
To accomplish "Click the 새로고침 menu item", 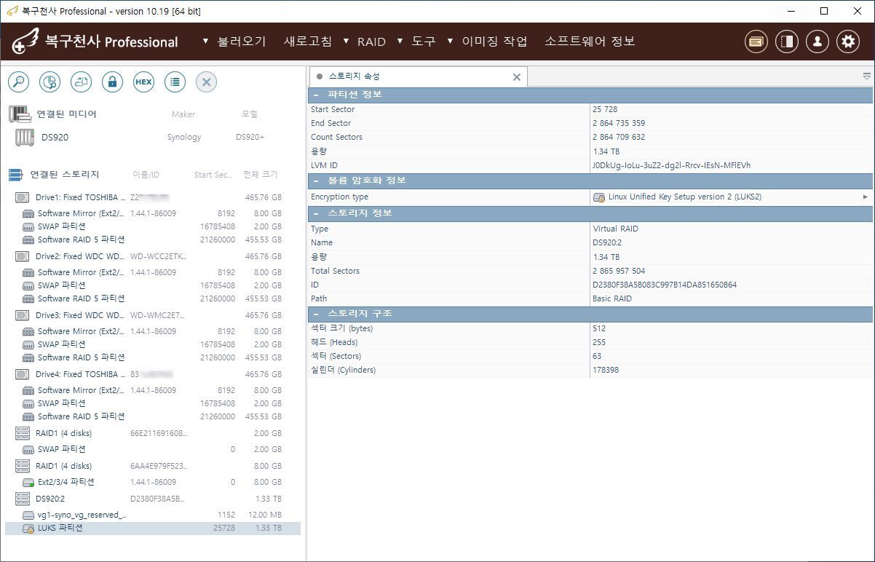I will point(308,41).
